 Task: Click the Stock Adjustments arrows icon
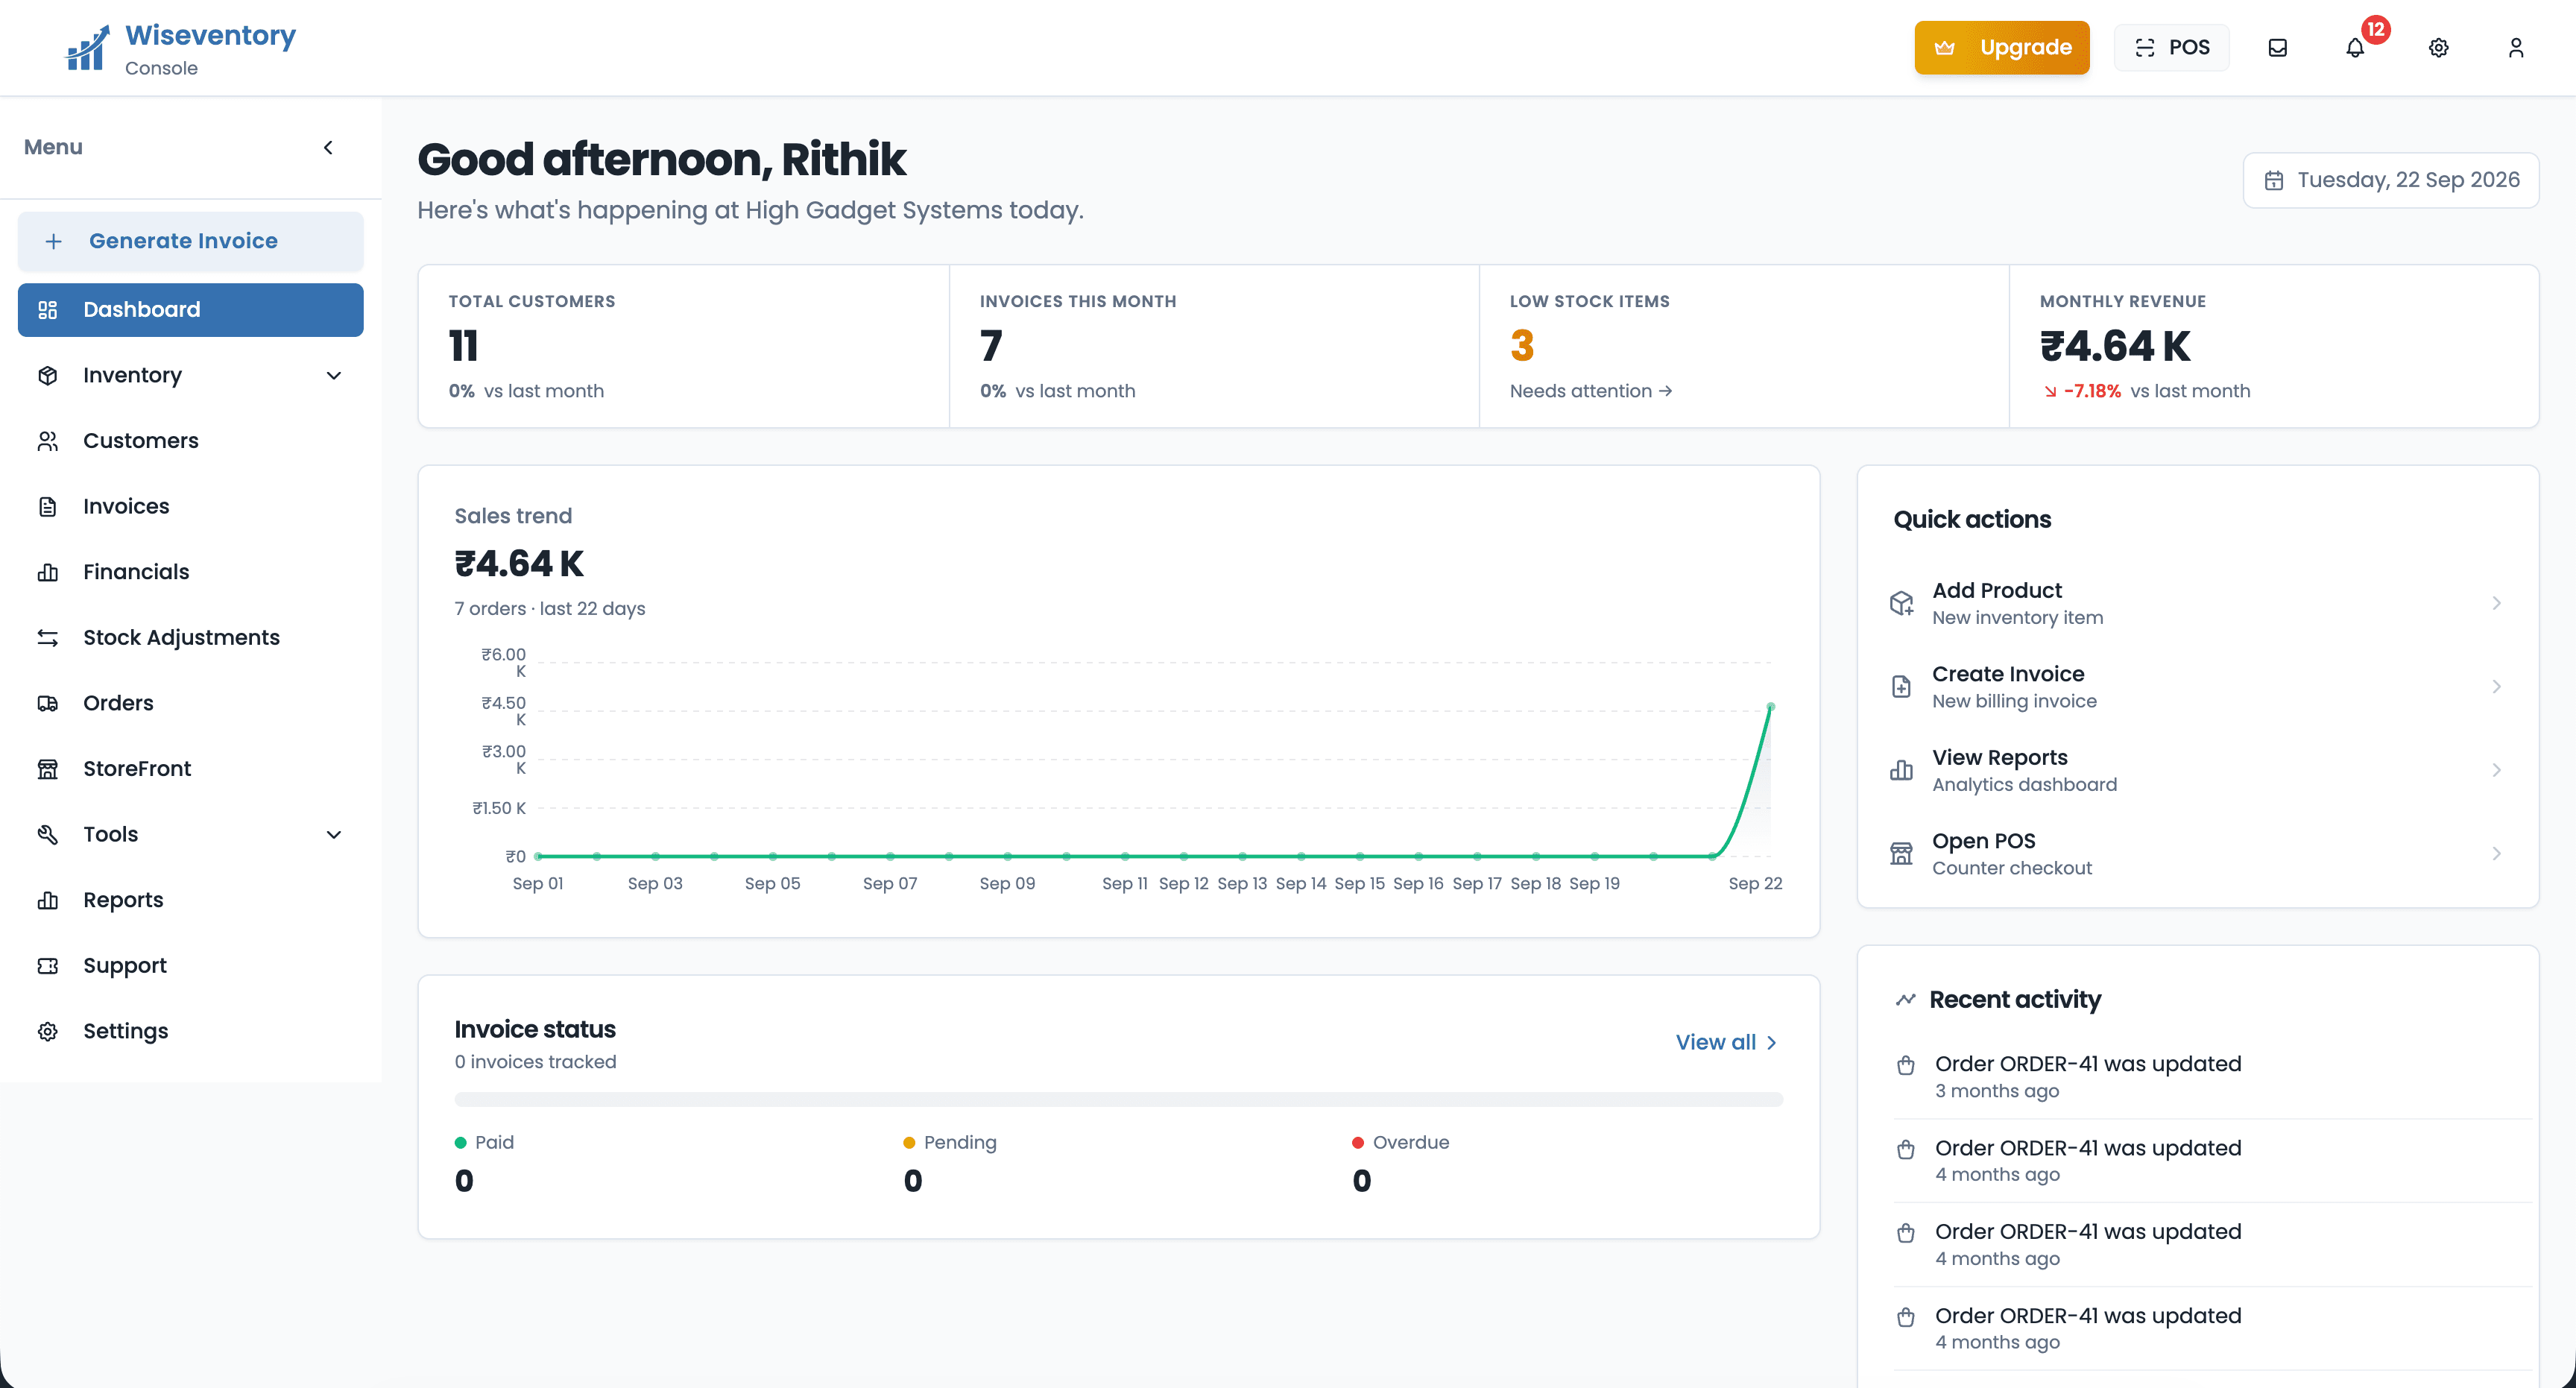coord(48,638)
